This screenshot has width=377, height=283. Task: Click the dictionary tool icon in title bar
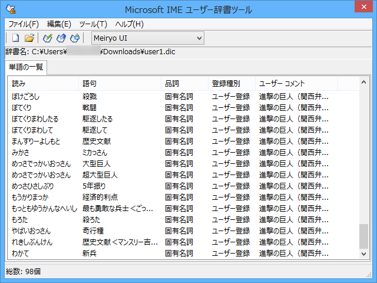[x=11, y=9]
